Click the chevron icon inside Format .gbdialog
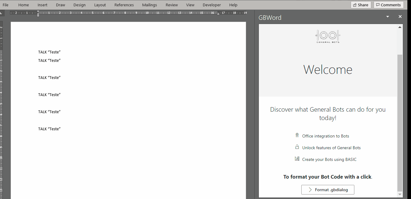Screen dimensions: 411x199 310,189
